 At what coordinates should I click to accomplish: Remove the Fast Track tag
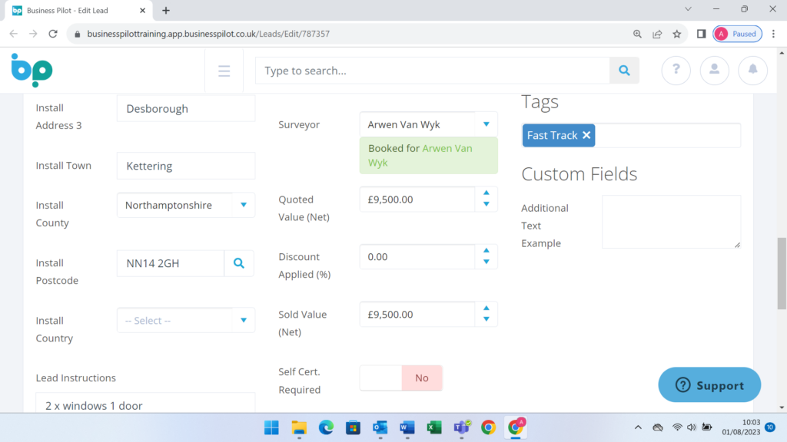[586, 135]
